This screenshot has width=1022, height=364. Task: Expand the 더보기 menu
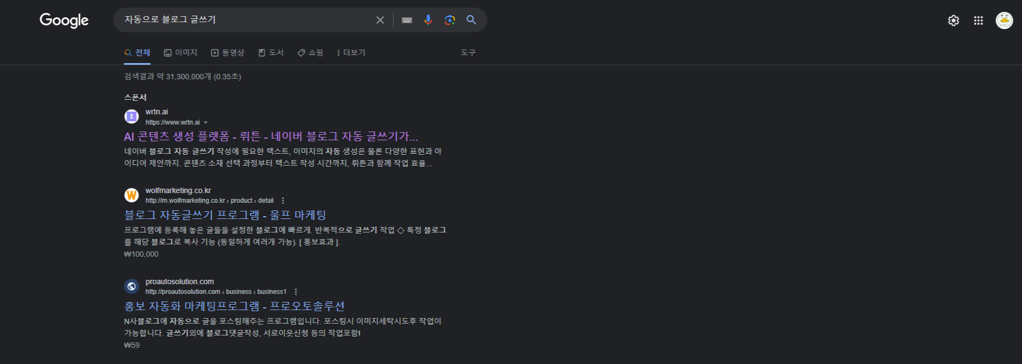point(351,52)
